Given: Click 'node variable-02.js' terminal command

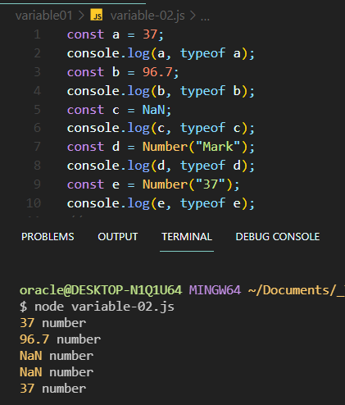Looking at the screenshot, I should [104, 307].
